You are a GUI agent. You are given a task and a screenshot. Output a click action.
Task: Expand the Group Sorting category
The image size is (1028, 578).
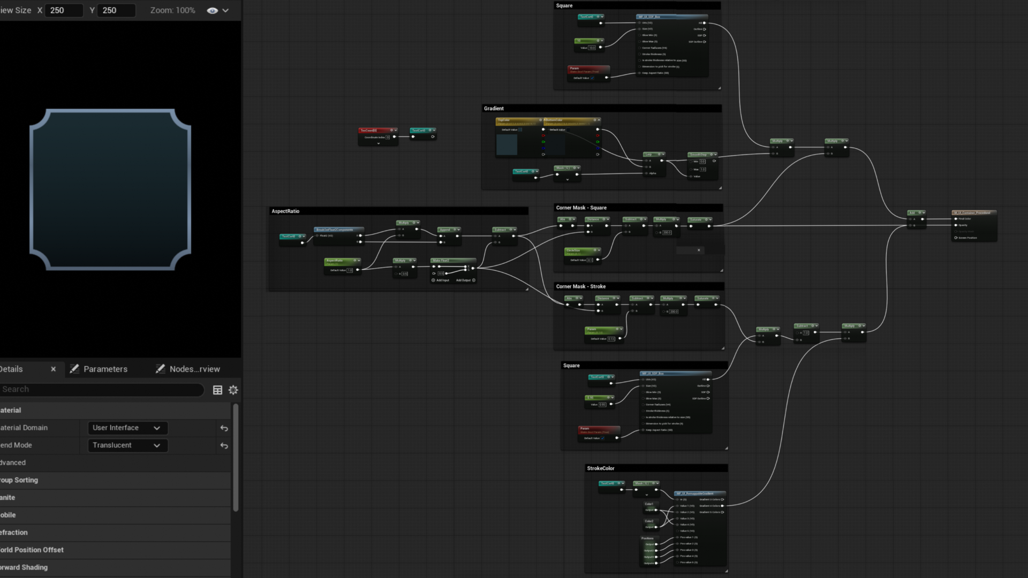pos(19,480)
